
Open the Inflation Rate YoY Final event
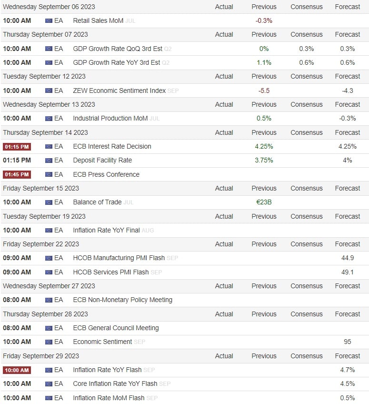[106, 230]
